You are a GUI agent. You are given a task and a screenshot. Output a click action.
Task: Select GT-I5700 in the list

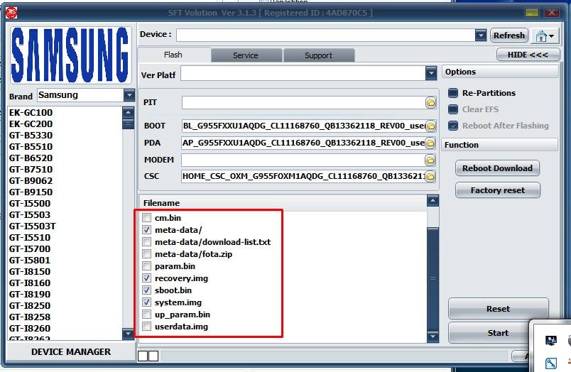65,249
